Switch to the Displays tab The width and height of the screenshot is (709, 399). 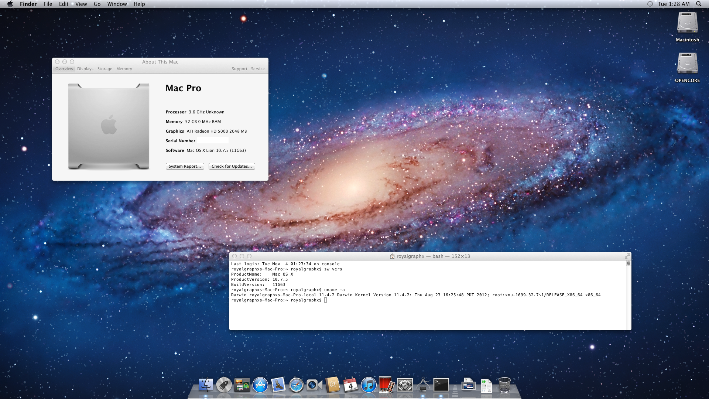pos(85,69)
